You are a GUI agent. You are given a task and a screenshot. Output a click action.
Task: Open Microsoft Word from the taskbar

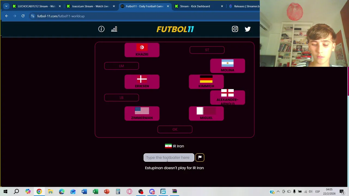(x=84, y=191)
